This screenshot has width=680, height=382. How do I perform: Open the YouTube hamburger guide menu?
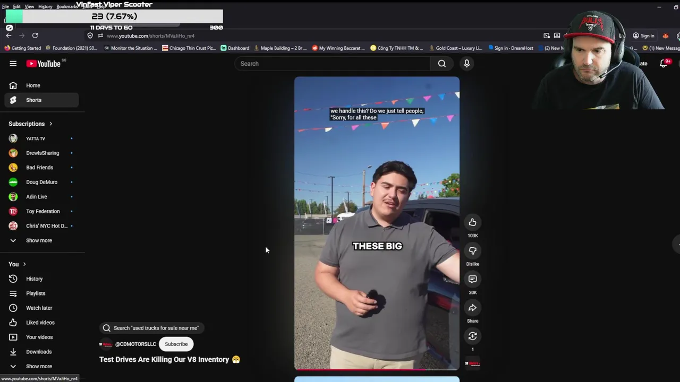[13, 64]
